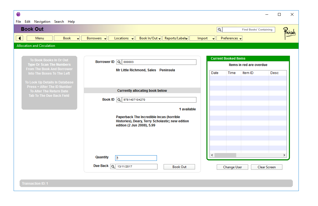Open the Navigation menu

coord(42,22)
